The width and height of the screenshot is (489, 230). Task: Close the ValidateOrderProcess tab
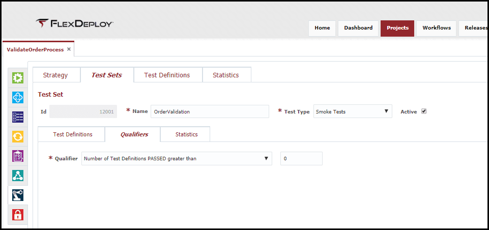(x=69, y=49)
